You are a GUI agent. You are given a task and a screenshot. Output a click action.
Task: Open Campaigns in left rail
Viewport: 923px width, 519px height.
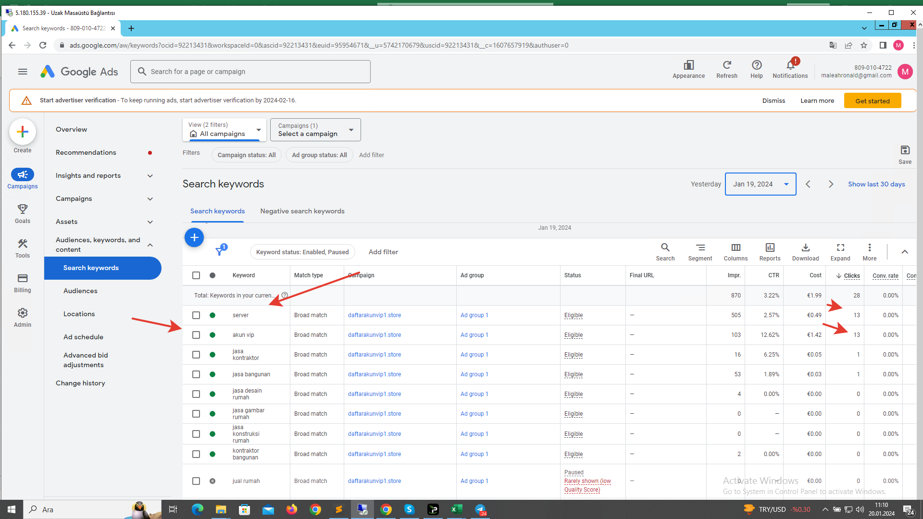pos(23,179)
